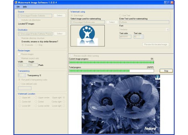Click Select button for watermark image
The image size is (188, 135).
tap(112, 22)
